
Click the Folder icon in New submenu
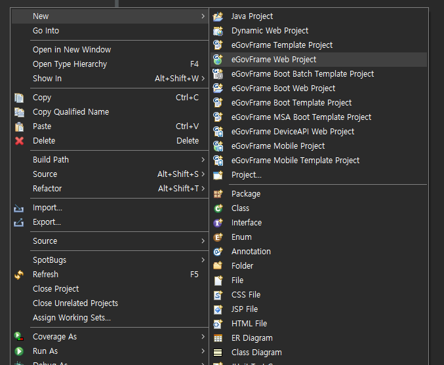pyautogui.click(x=218, y=265)
